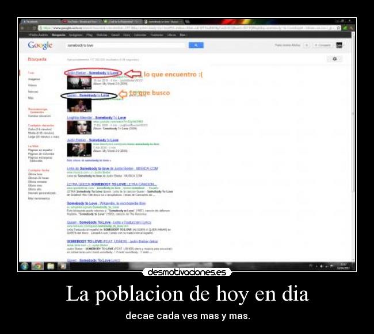Screen dimensions: 374x334
Task: Click the Compartir share button
Action: pyautogui.click(x=323, y=45)
